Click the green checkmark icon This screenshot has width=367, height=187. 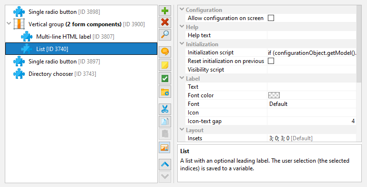(x=165, y=79)
